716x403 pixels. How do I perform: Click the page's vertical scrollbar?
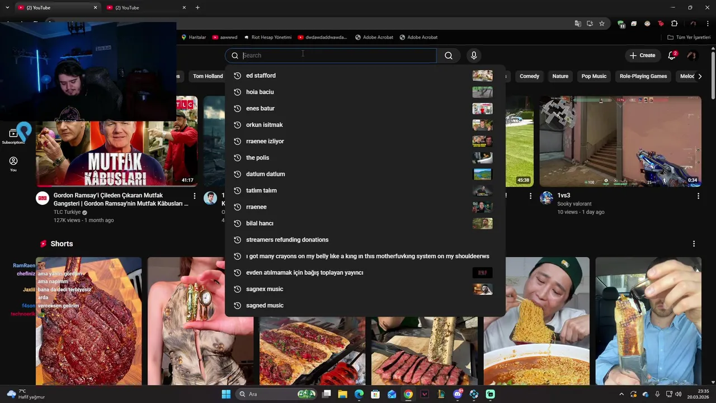point(713,74)
